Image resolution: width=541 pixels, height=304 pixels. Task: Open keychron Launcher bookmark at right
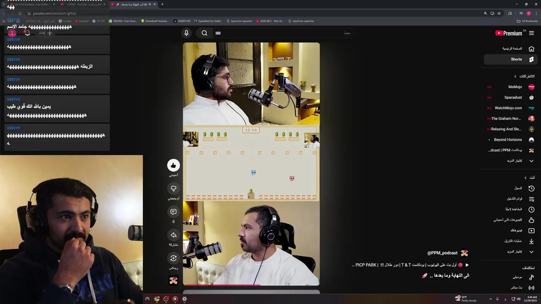point(301,21)
